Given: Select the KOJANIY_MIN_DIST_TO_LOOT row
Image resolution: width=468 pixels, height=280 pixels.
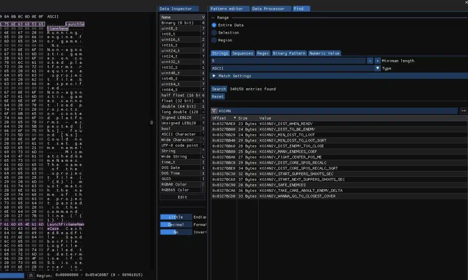Looking at the screenshot, I should point(339,135).
